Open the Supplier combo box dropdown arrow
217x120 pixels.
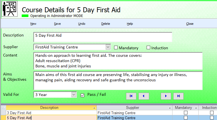(x=108, y=47)
